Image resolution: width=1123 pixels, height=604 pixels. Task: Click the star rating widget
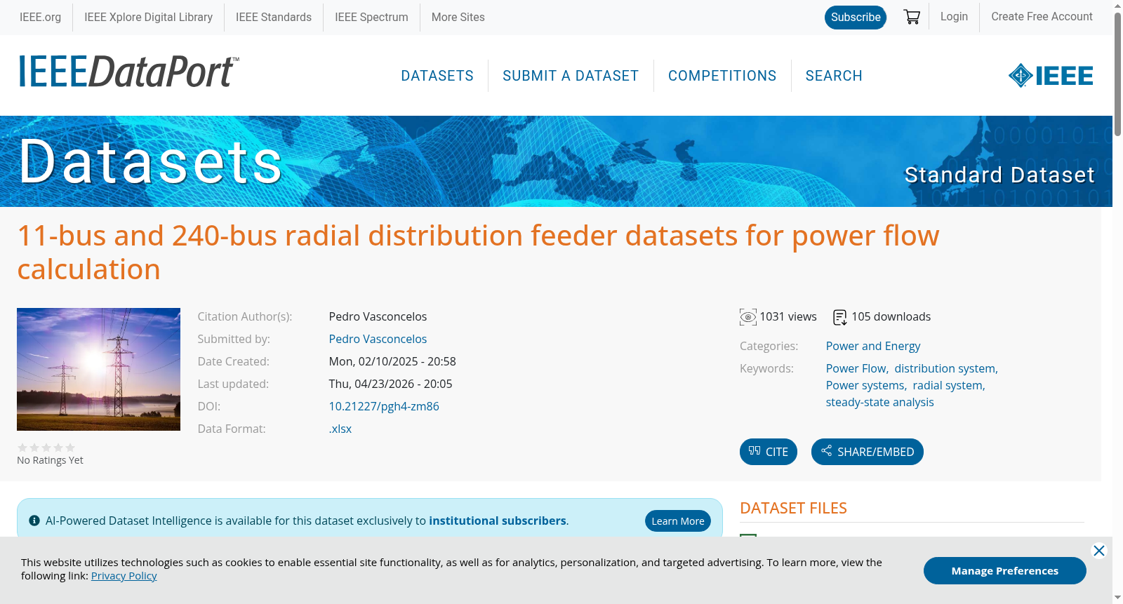(46, 448)
